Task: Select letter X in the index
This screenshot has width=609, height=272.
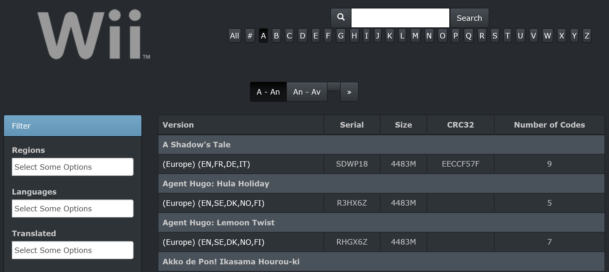Action: (x=562, y=36)
